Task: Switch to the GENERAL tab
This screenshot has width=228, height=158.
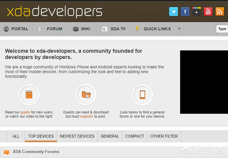Action: (x=110, y=136)
